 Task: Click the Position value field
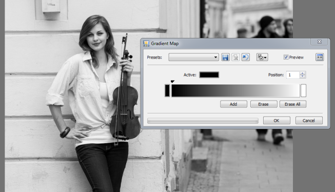293,75
